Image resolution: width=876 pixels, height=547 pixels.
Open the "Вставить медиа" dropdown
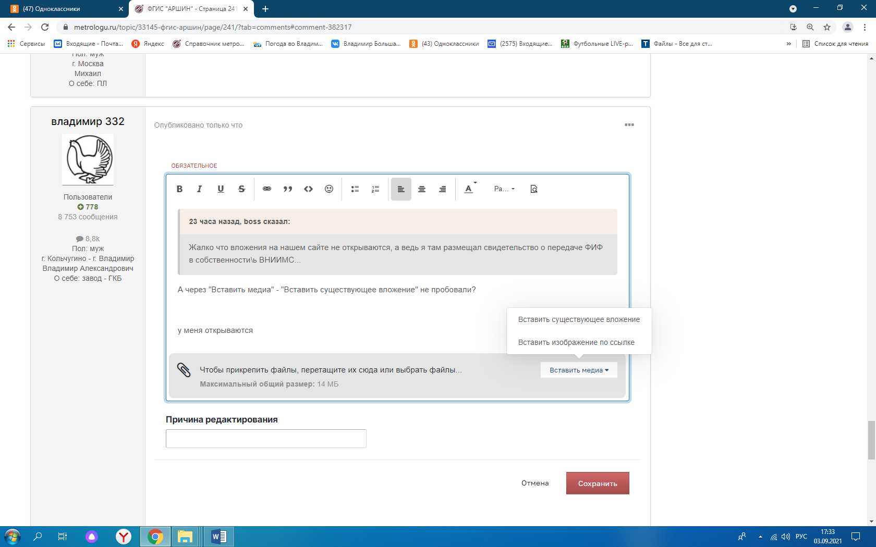coord(579,370)
